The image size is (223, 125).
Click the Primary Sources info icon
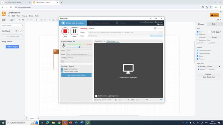[x=74, y=41]
